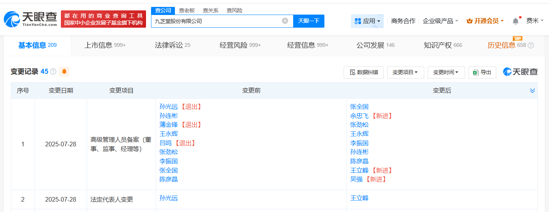Select the 查老板 search mode tab
This screenshot has width=549, height=212.
187,10
